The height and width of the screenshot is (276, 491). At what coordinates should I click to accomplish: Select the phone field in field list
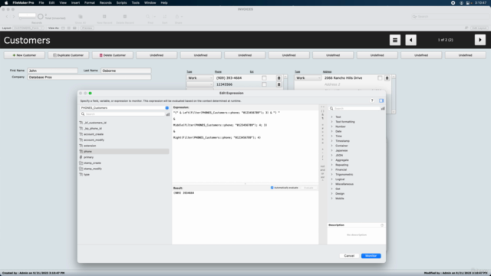[x=124, y=152]
